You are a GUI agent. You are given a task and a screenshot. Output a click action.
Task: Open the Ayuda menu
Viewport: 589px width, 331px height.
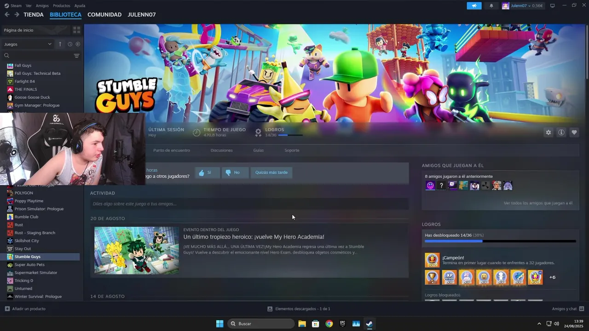pyautogui.click(x=80, y=6)
